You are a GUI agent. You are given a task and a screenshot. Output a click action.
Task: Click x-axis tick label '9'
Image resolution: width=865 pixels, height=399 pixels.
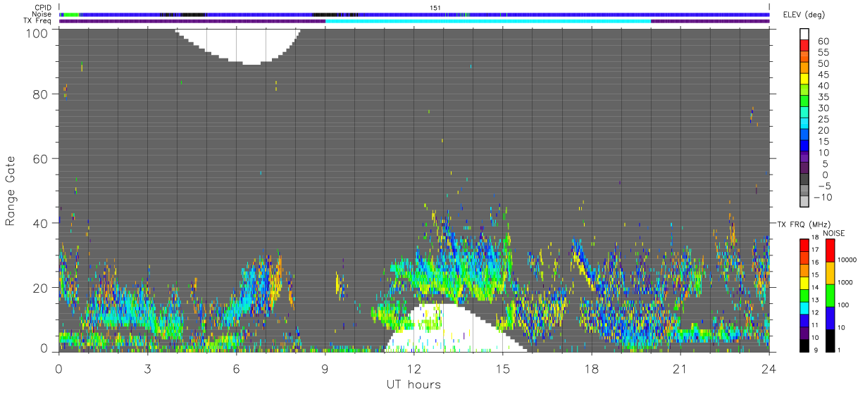tap(325, 369)
